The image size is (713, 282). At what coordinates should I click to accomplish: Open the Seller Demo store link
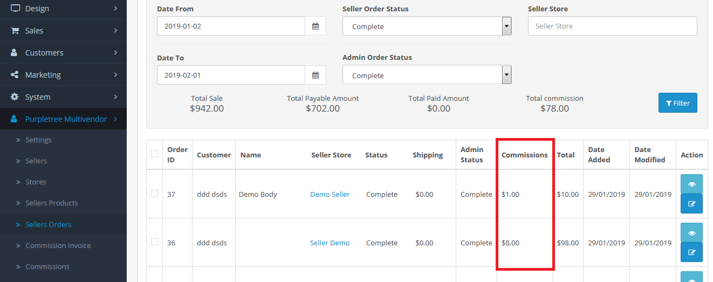click(x=330, y=243)
